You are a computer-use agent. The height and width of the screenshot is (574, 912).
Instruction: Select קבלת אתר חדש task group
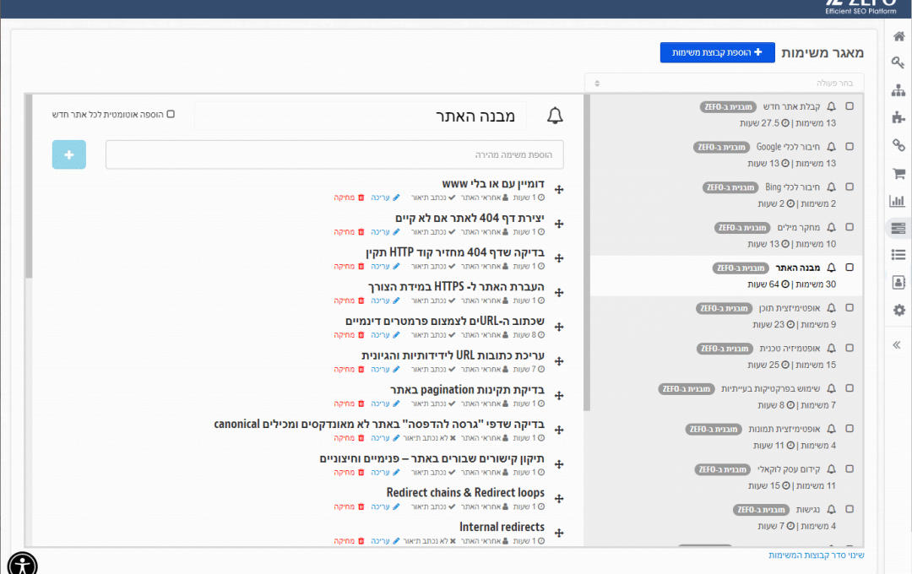coord(727,115)
